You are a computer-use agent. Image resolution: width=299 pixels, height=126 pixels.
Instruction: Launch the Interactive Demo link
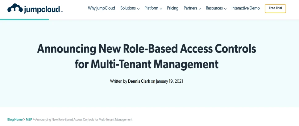pos(246,8)
